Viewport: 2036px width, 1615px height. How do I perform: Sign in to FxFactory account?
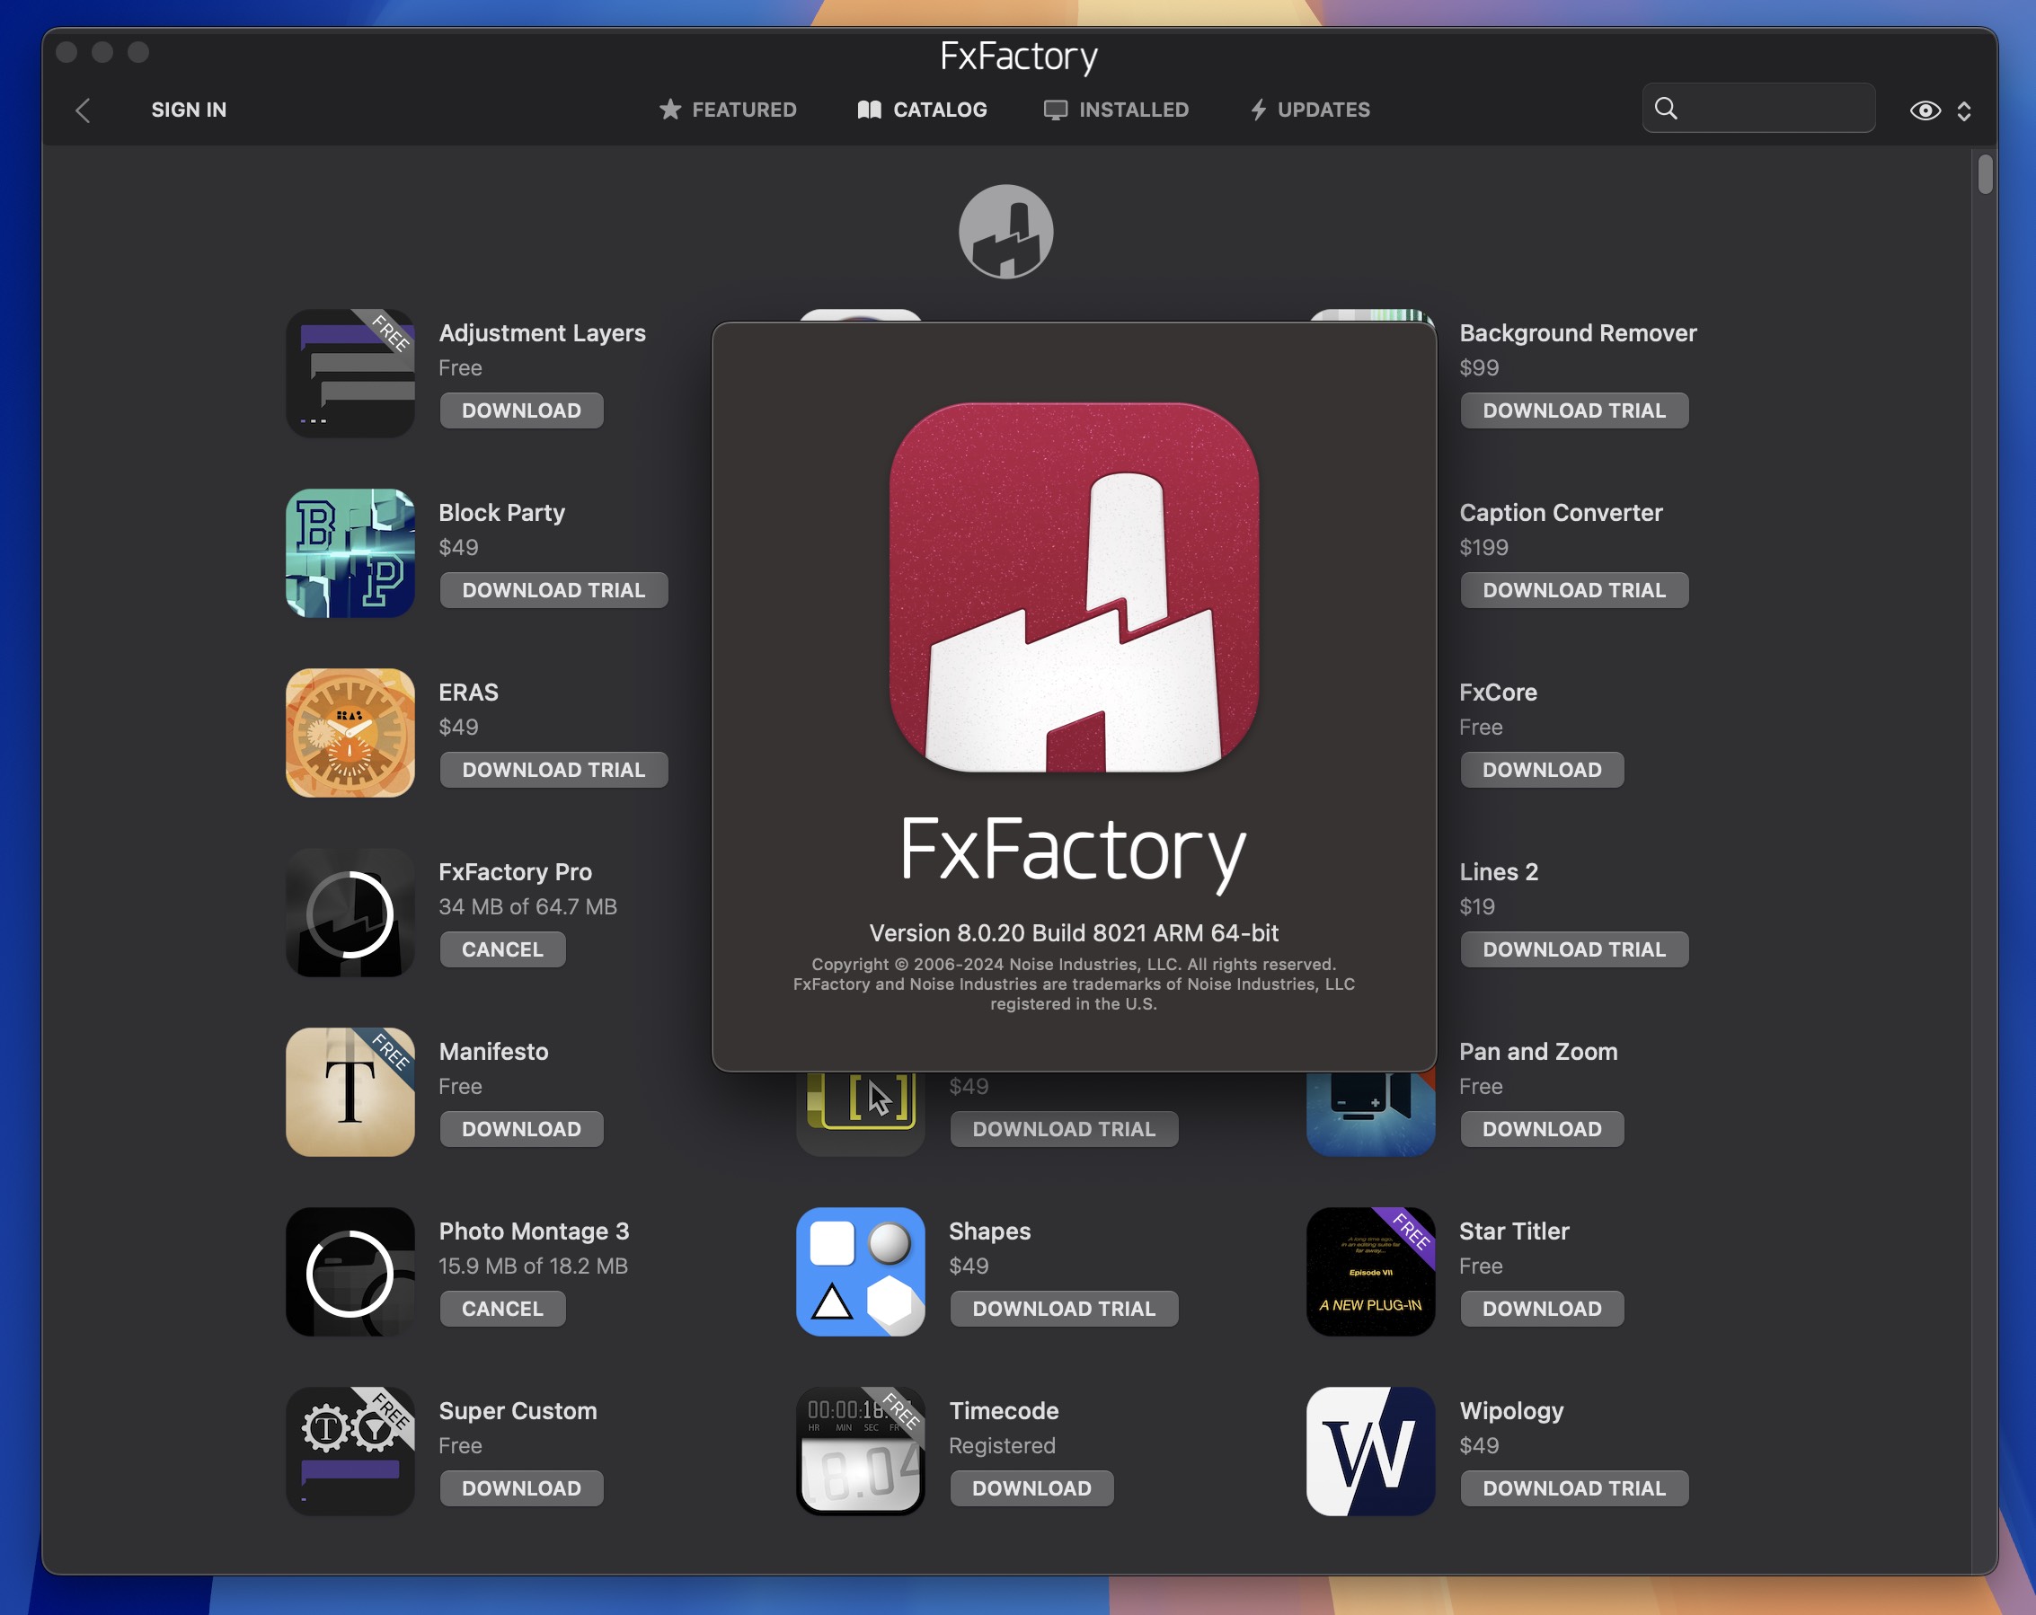pos(187,107)
